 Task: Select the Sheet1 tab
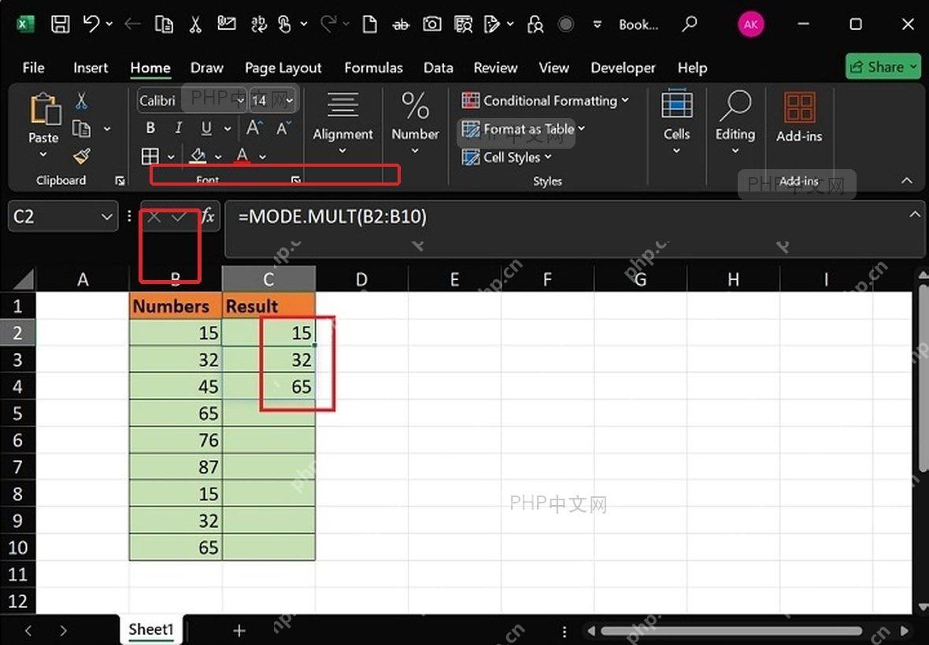tap(151, 629)
